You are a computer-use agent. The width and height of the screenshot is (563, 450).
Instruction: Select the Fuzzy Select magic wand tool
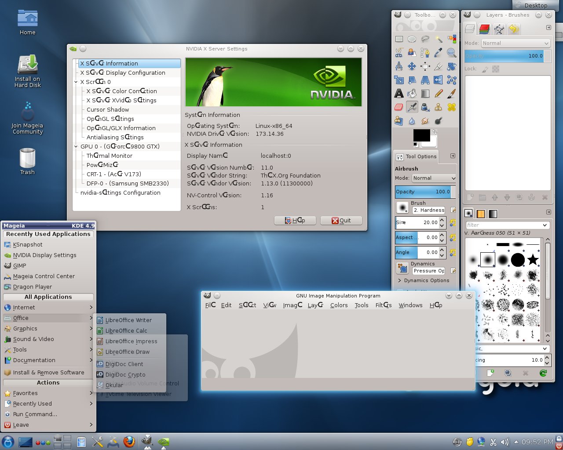pyautogui.click(x=438, y=40)
